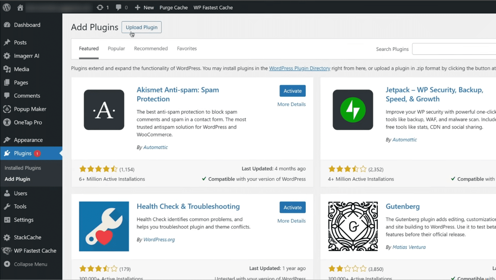The width and height of the screenshot is (496, 280).
Task: Click the Appearance paintbrush icon
Action: (7, 140)
